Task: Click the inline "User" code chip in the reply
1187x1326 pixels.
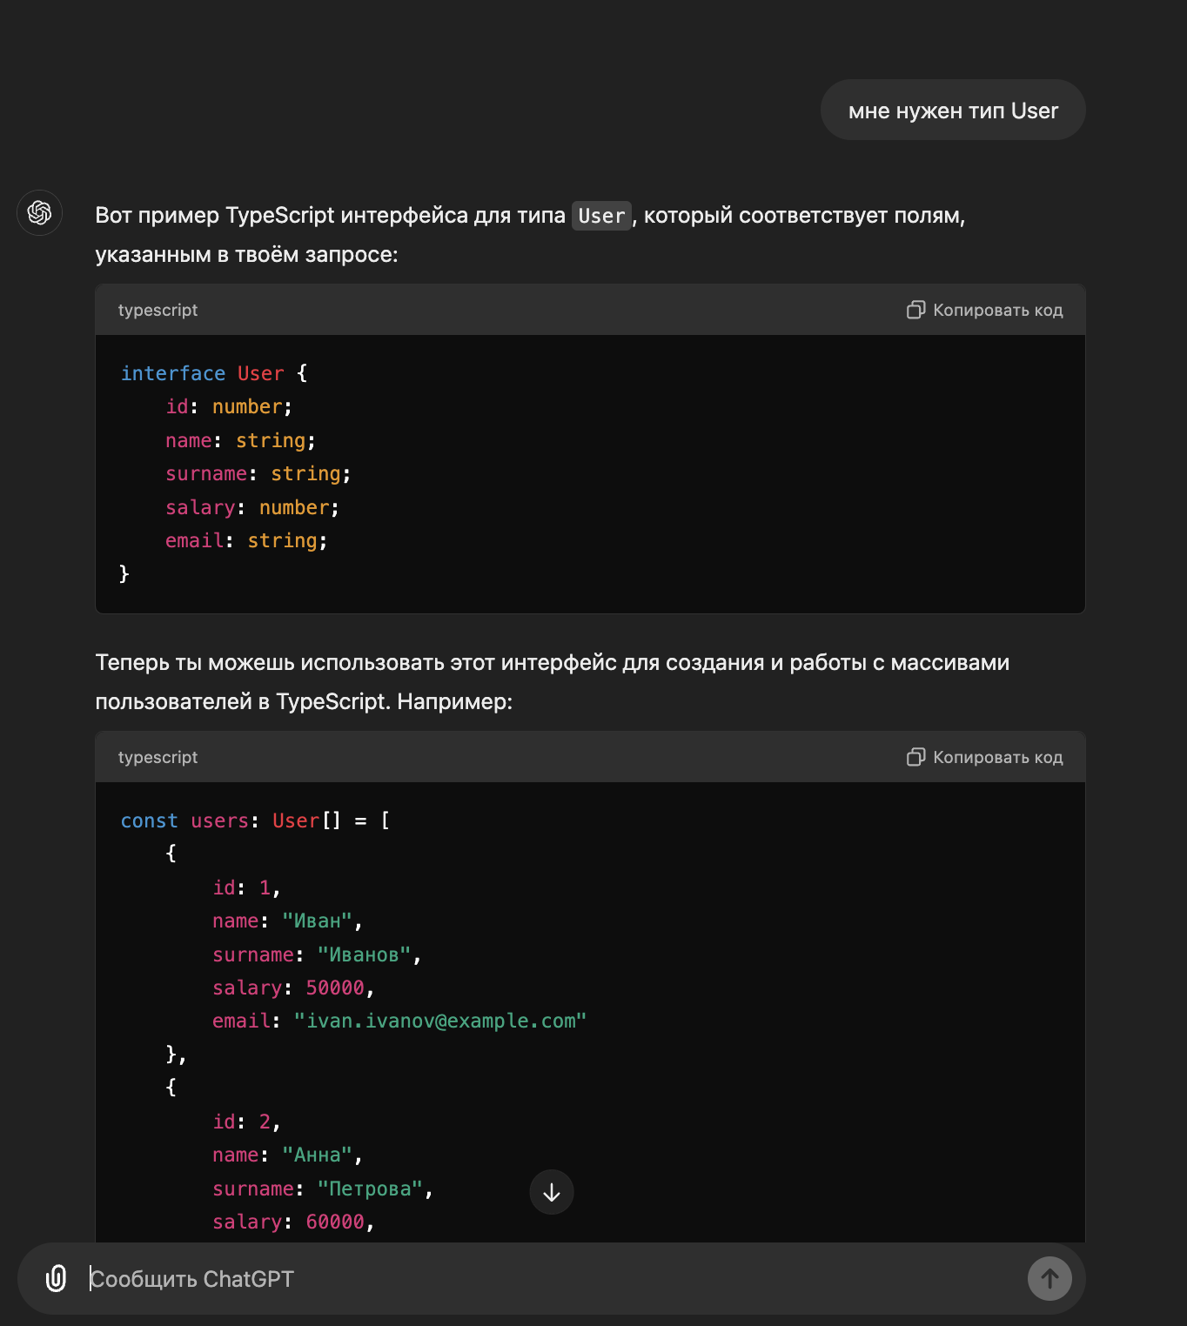Action: click(601, 216)
